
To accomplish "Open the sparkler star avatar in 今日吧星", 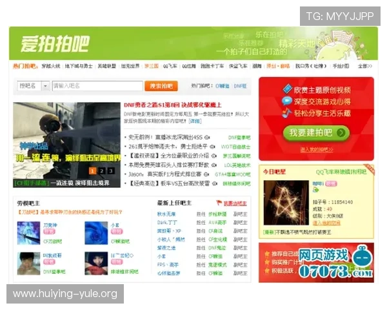I will (x=286, y=203).
